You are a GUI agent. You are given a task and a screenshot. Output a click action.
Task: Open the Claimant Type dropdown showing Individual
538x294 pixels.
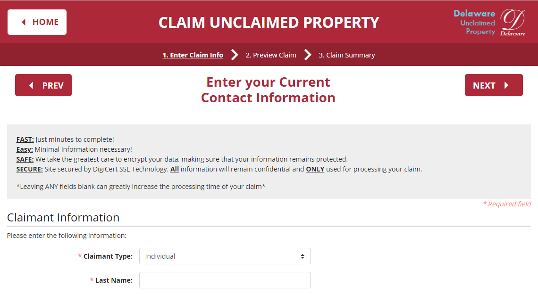[225, 256]
